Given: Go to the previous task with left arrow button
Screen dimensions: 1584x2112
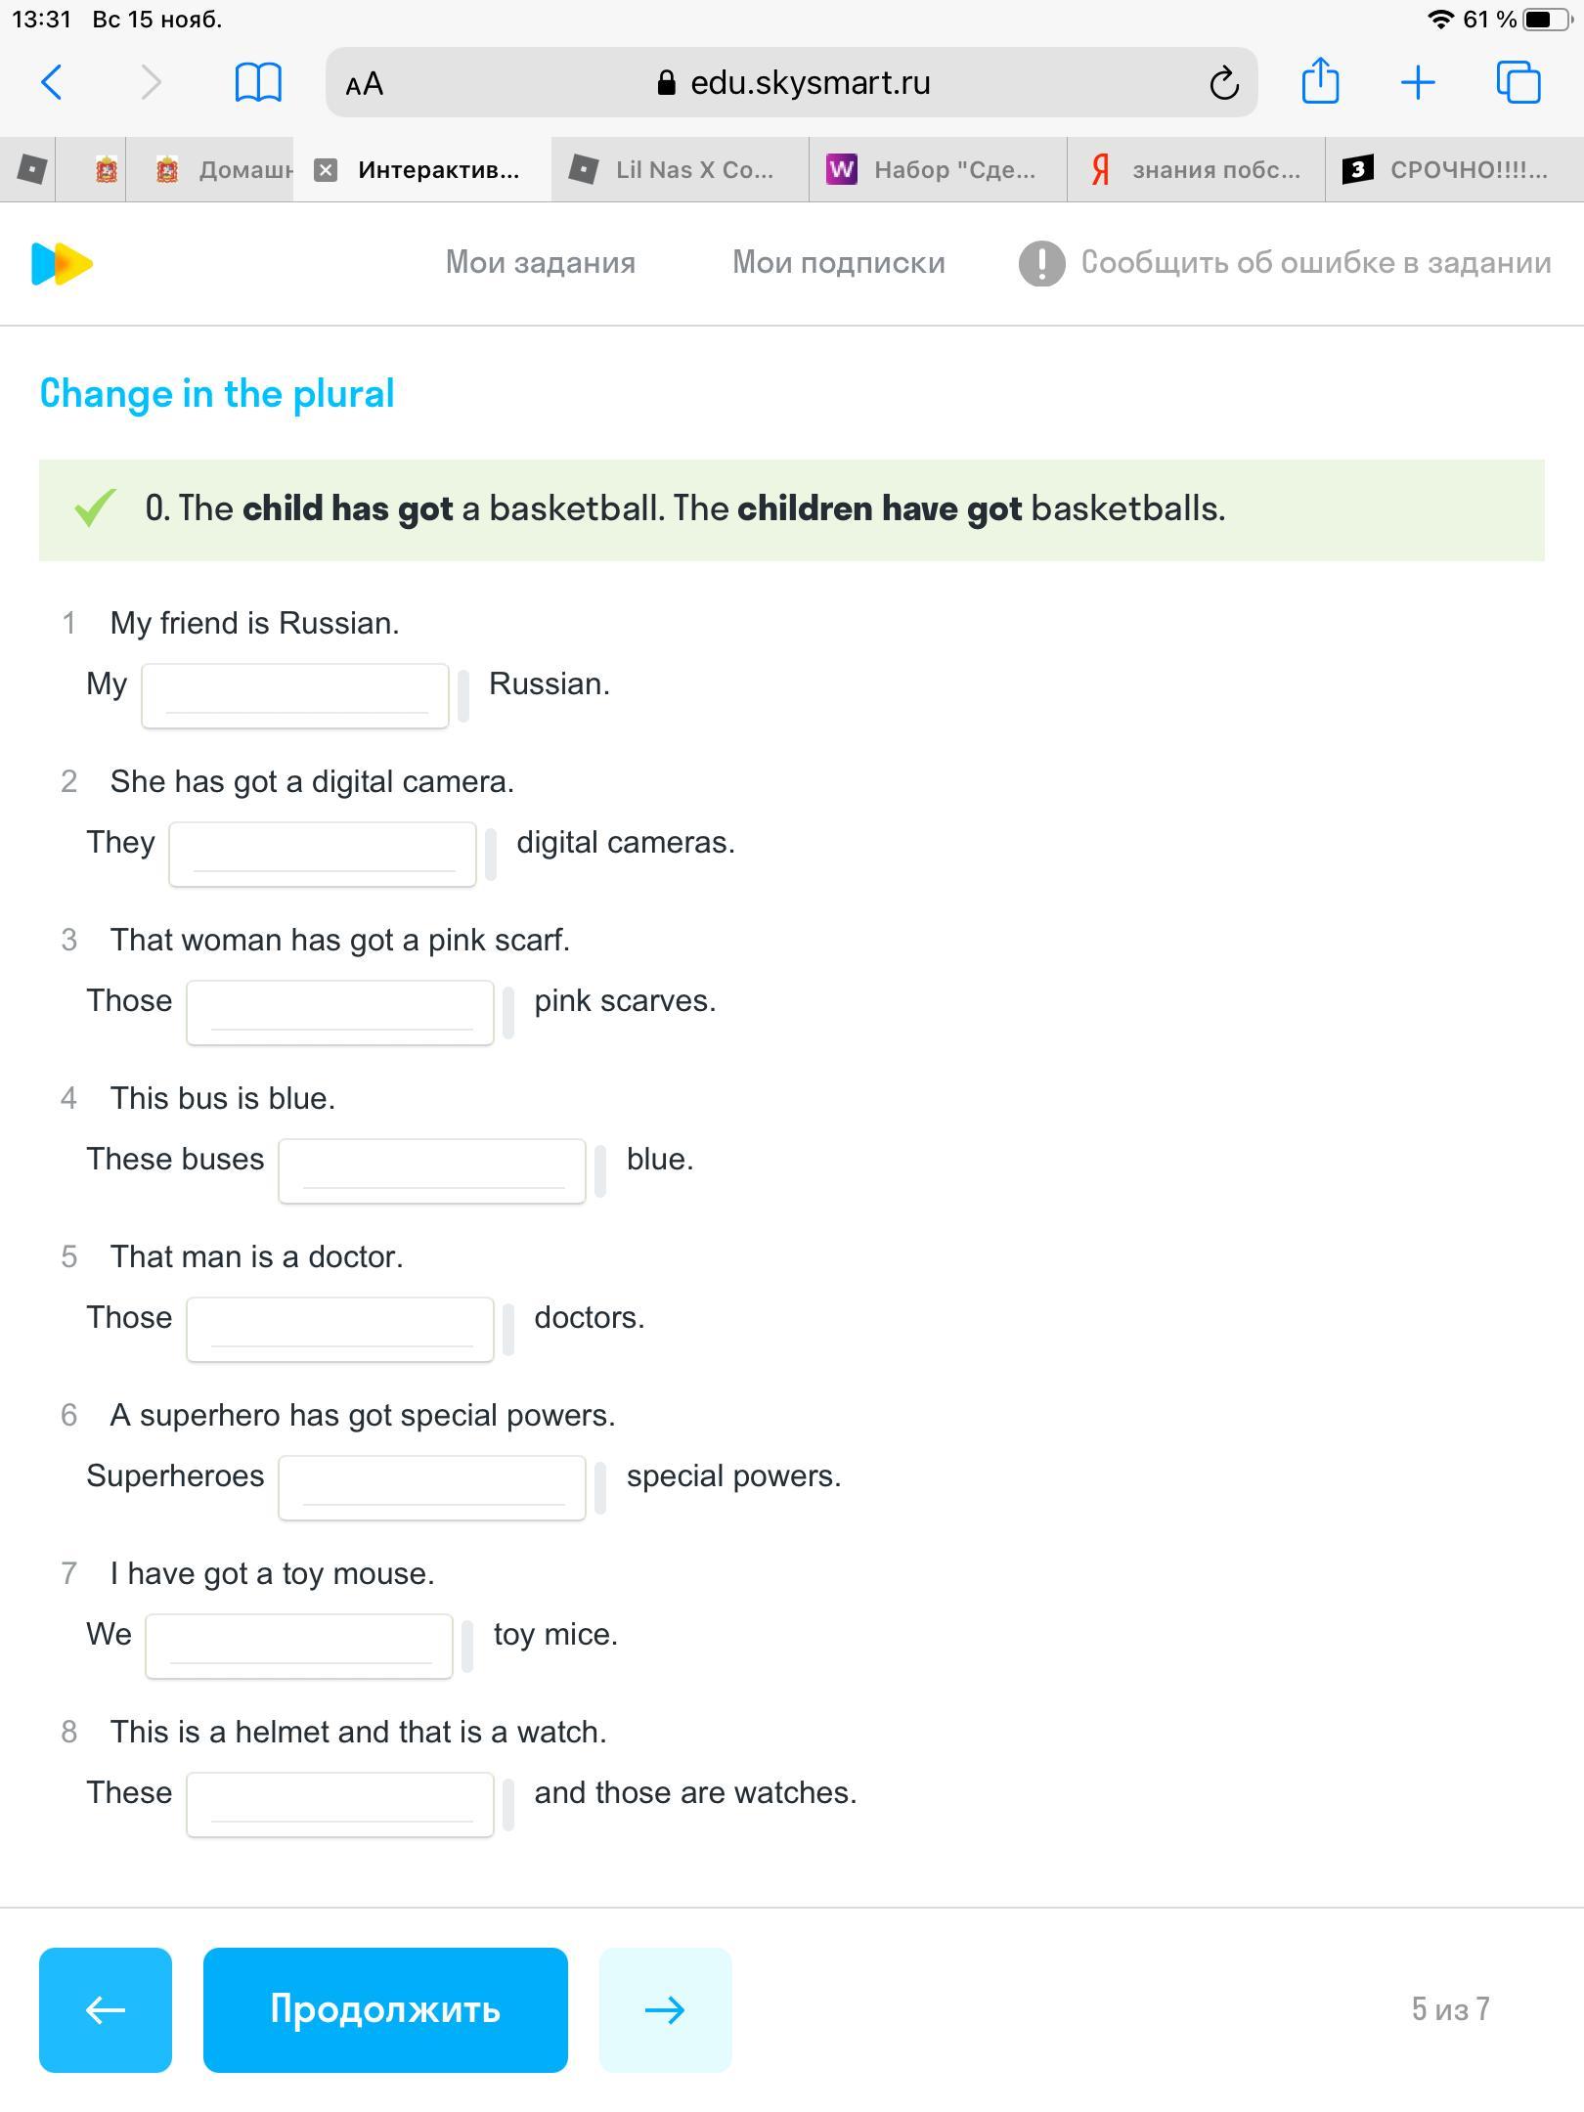Looking at the screenshot, I should tap(106, 2009).
